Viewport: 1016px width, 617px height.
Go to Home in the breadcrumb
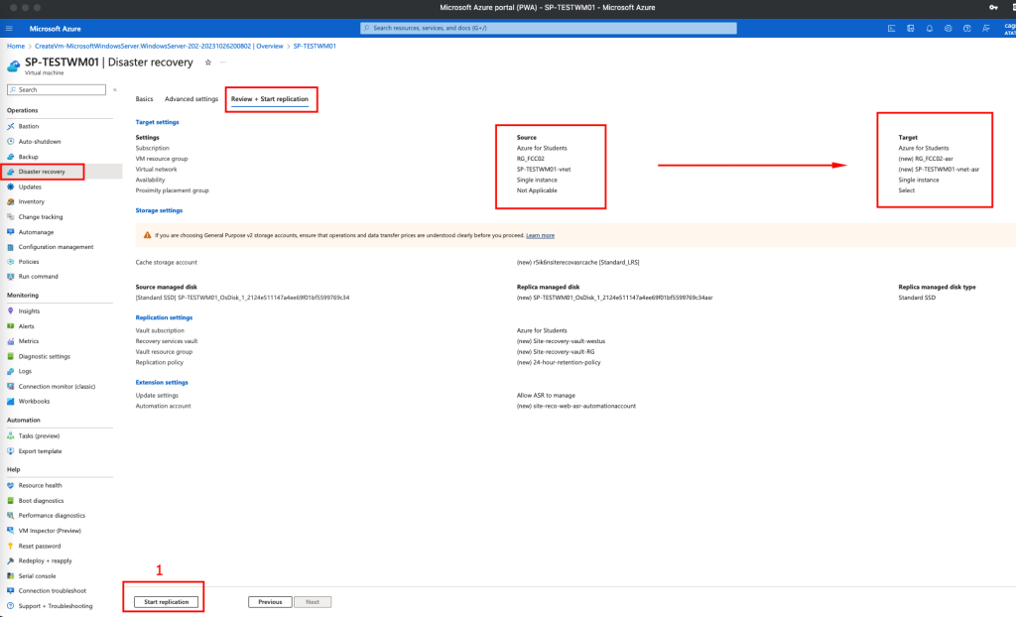pyautogui.click(x=15, y=46)
